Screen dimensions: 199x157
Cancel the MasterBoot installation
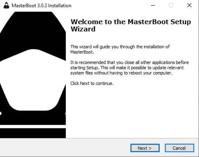(x=179, y=148)
